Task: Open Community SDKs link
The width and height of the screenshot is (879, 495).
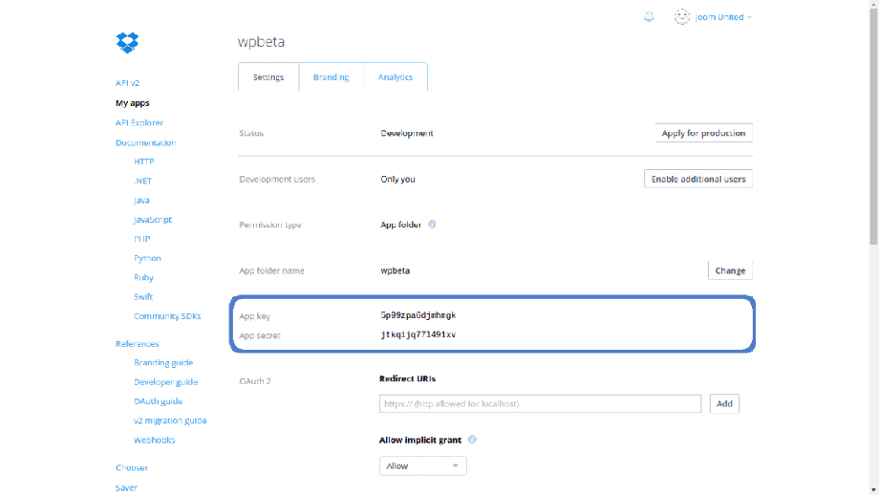Action: pos(167,316)
